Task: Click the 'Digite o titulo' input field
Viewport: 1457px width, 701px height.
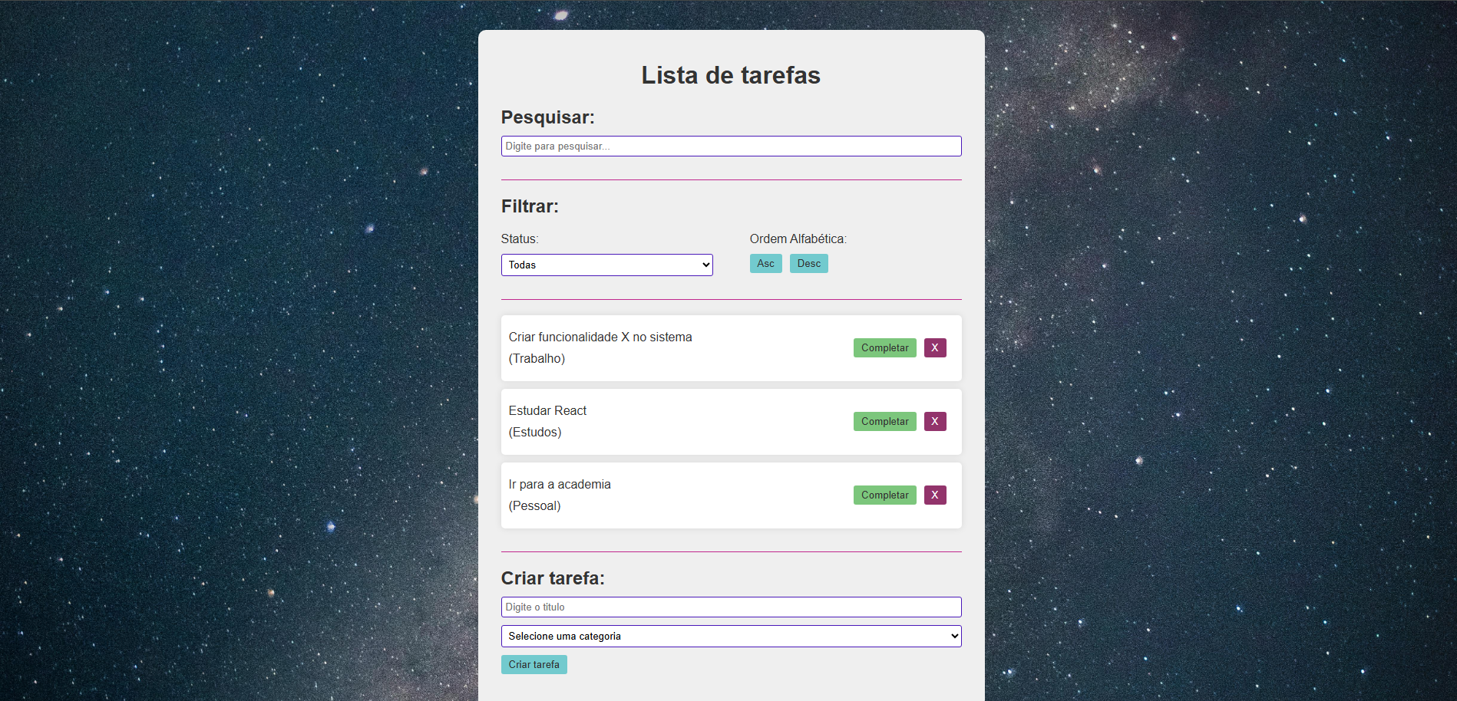Action: (x=730, y=607)
